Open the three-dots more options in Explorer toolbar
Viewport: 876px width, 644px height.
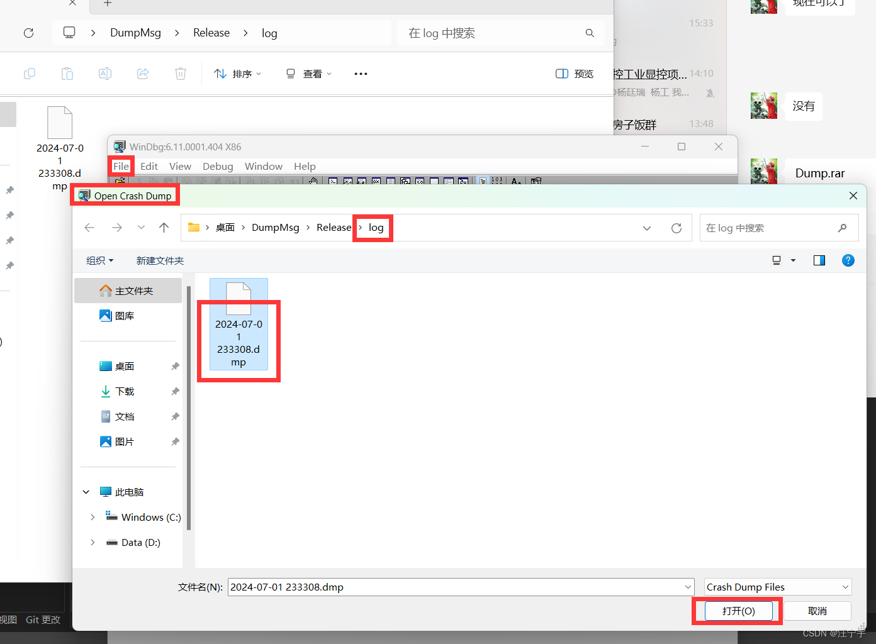point(361,74)
